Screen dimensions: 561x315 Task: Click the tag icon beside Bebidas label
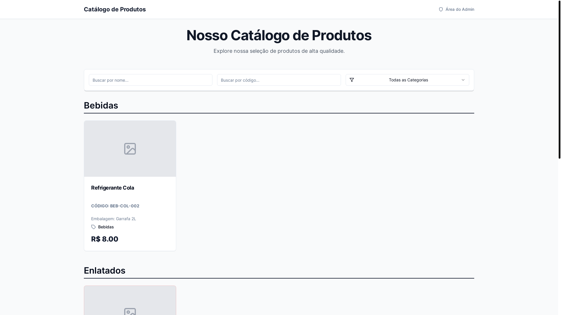(93, 227)
